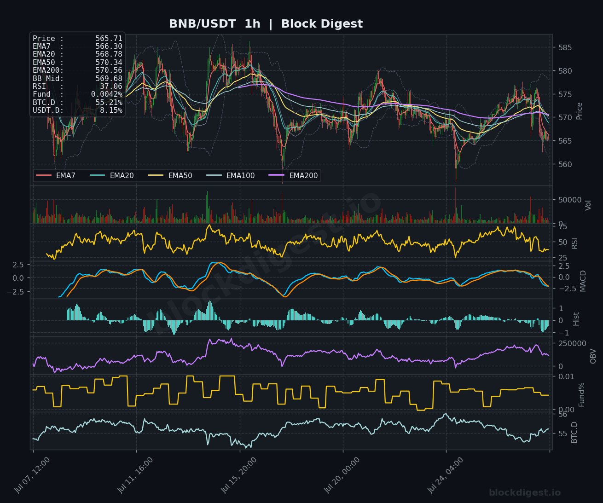
Task: Select the EMA200 value 570.56
Action: click(x=109, y=70)
